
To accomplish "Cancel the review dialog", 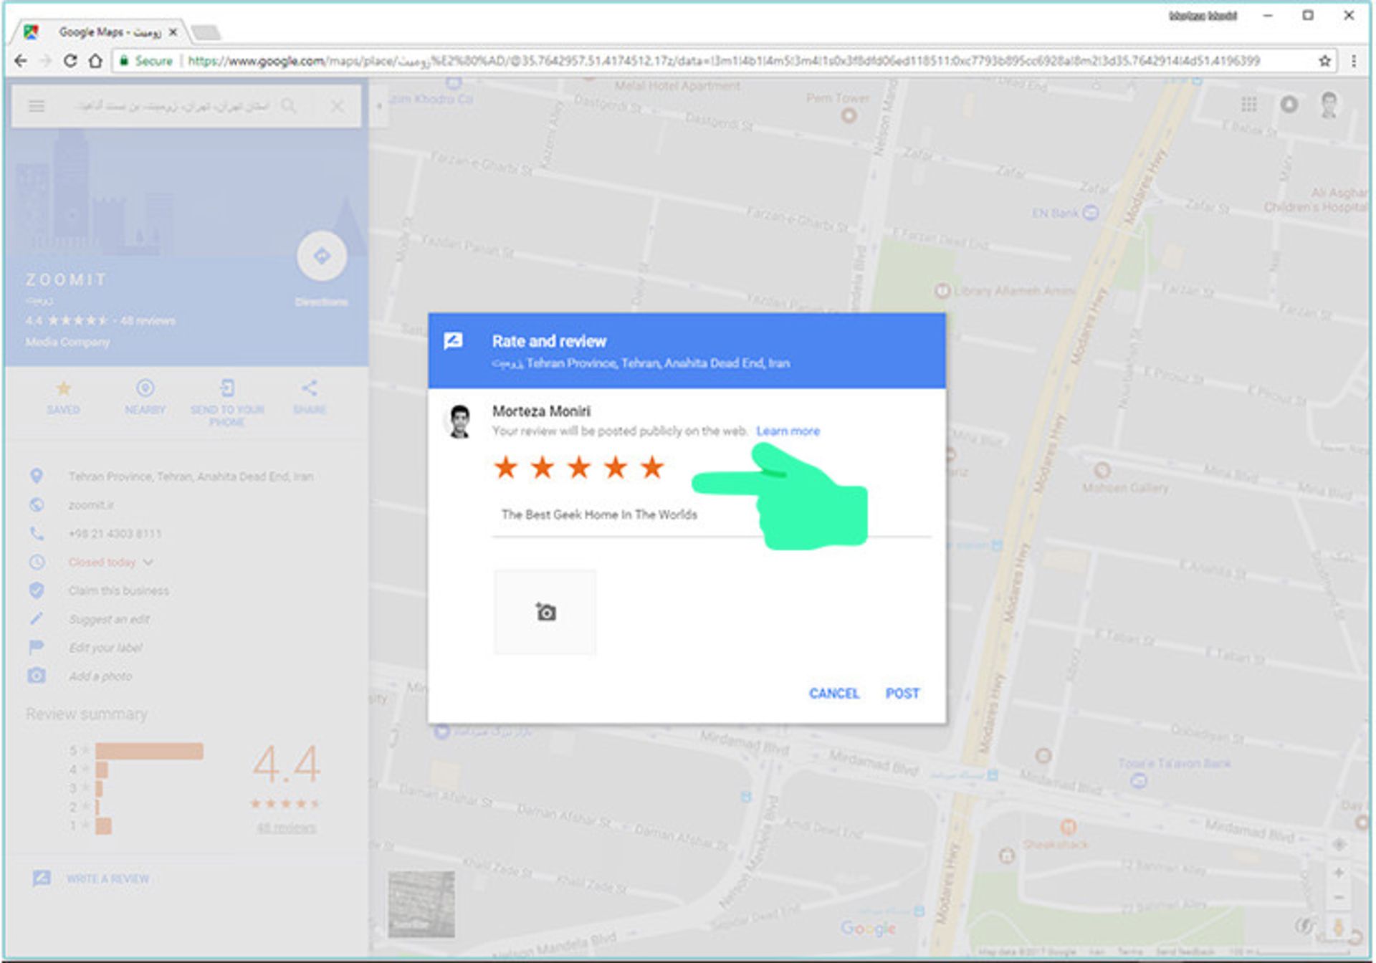I will (833, 694).
